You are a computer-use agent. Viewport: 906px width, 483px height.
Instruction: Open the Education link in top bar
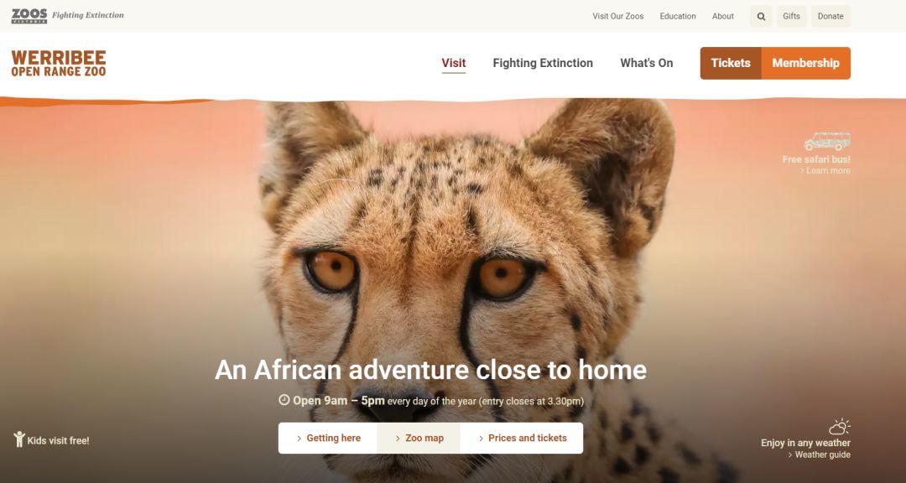678,16
